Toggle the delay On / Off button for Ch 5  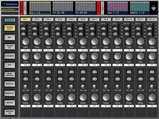[x=72, y=87]
